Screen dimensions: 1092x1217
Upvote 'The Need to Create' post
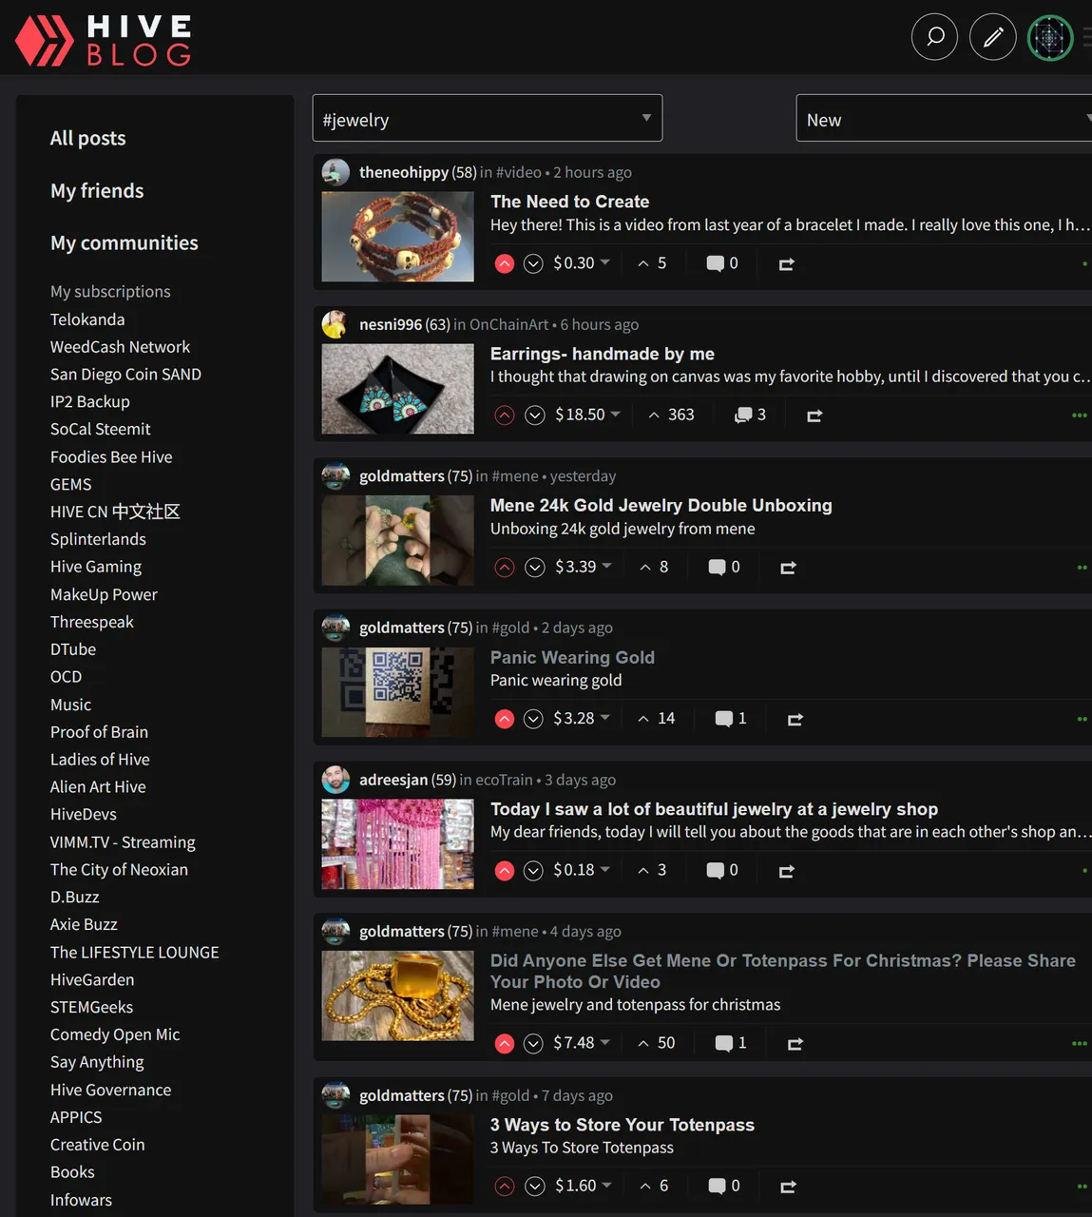point(505,263)
